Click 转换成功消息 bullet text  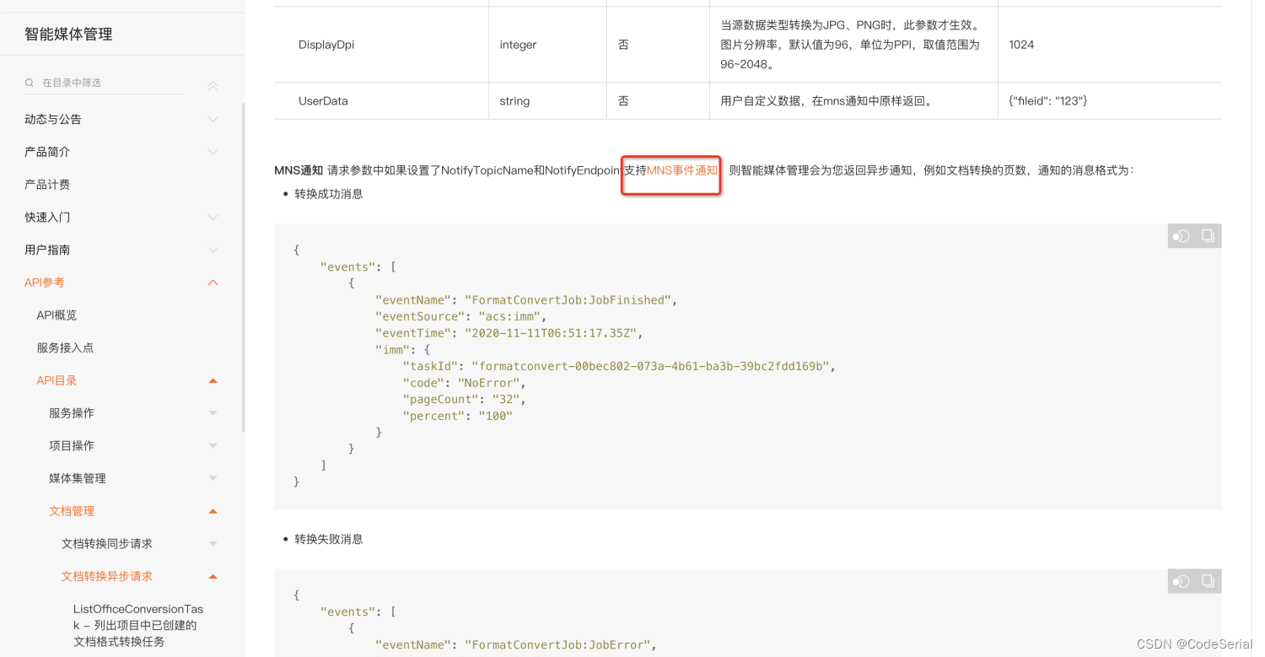tap(329, 194)
